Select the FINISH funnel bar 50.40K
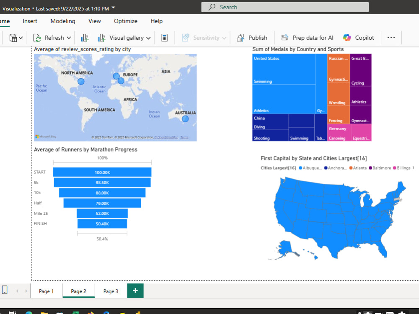The image size is (419, 314). [102, 224]
